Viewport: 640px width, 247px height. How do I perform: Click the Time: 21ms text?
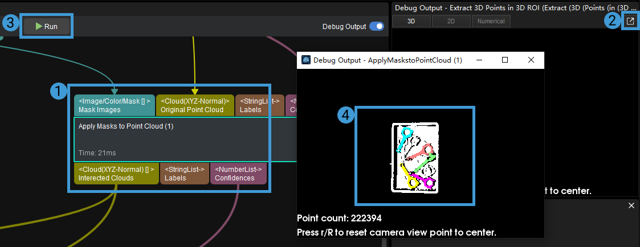(x=97, y=153)
